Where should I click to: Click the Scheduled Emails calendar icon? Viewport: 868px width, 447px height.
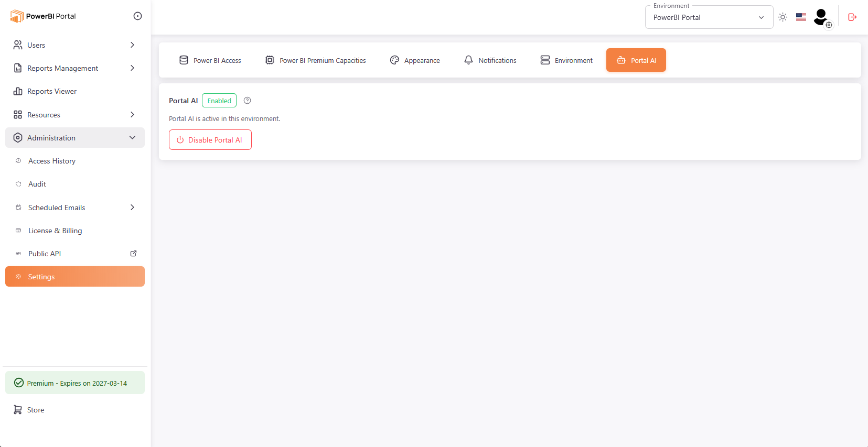pyautogui.click(x=18, y=208)
